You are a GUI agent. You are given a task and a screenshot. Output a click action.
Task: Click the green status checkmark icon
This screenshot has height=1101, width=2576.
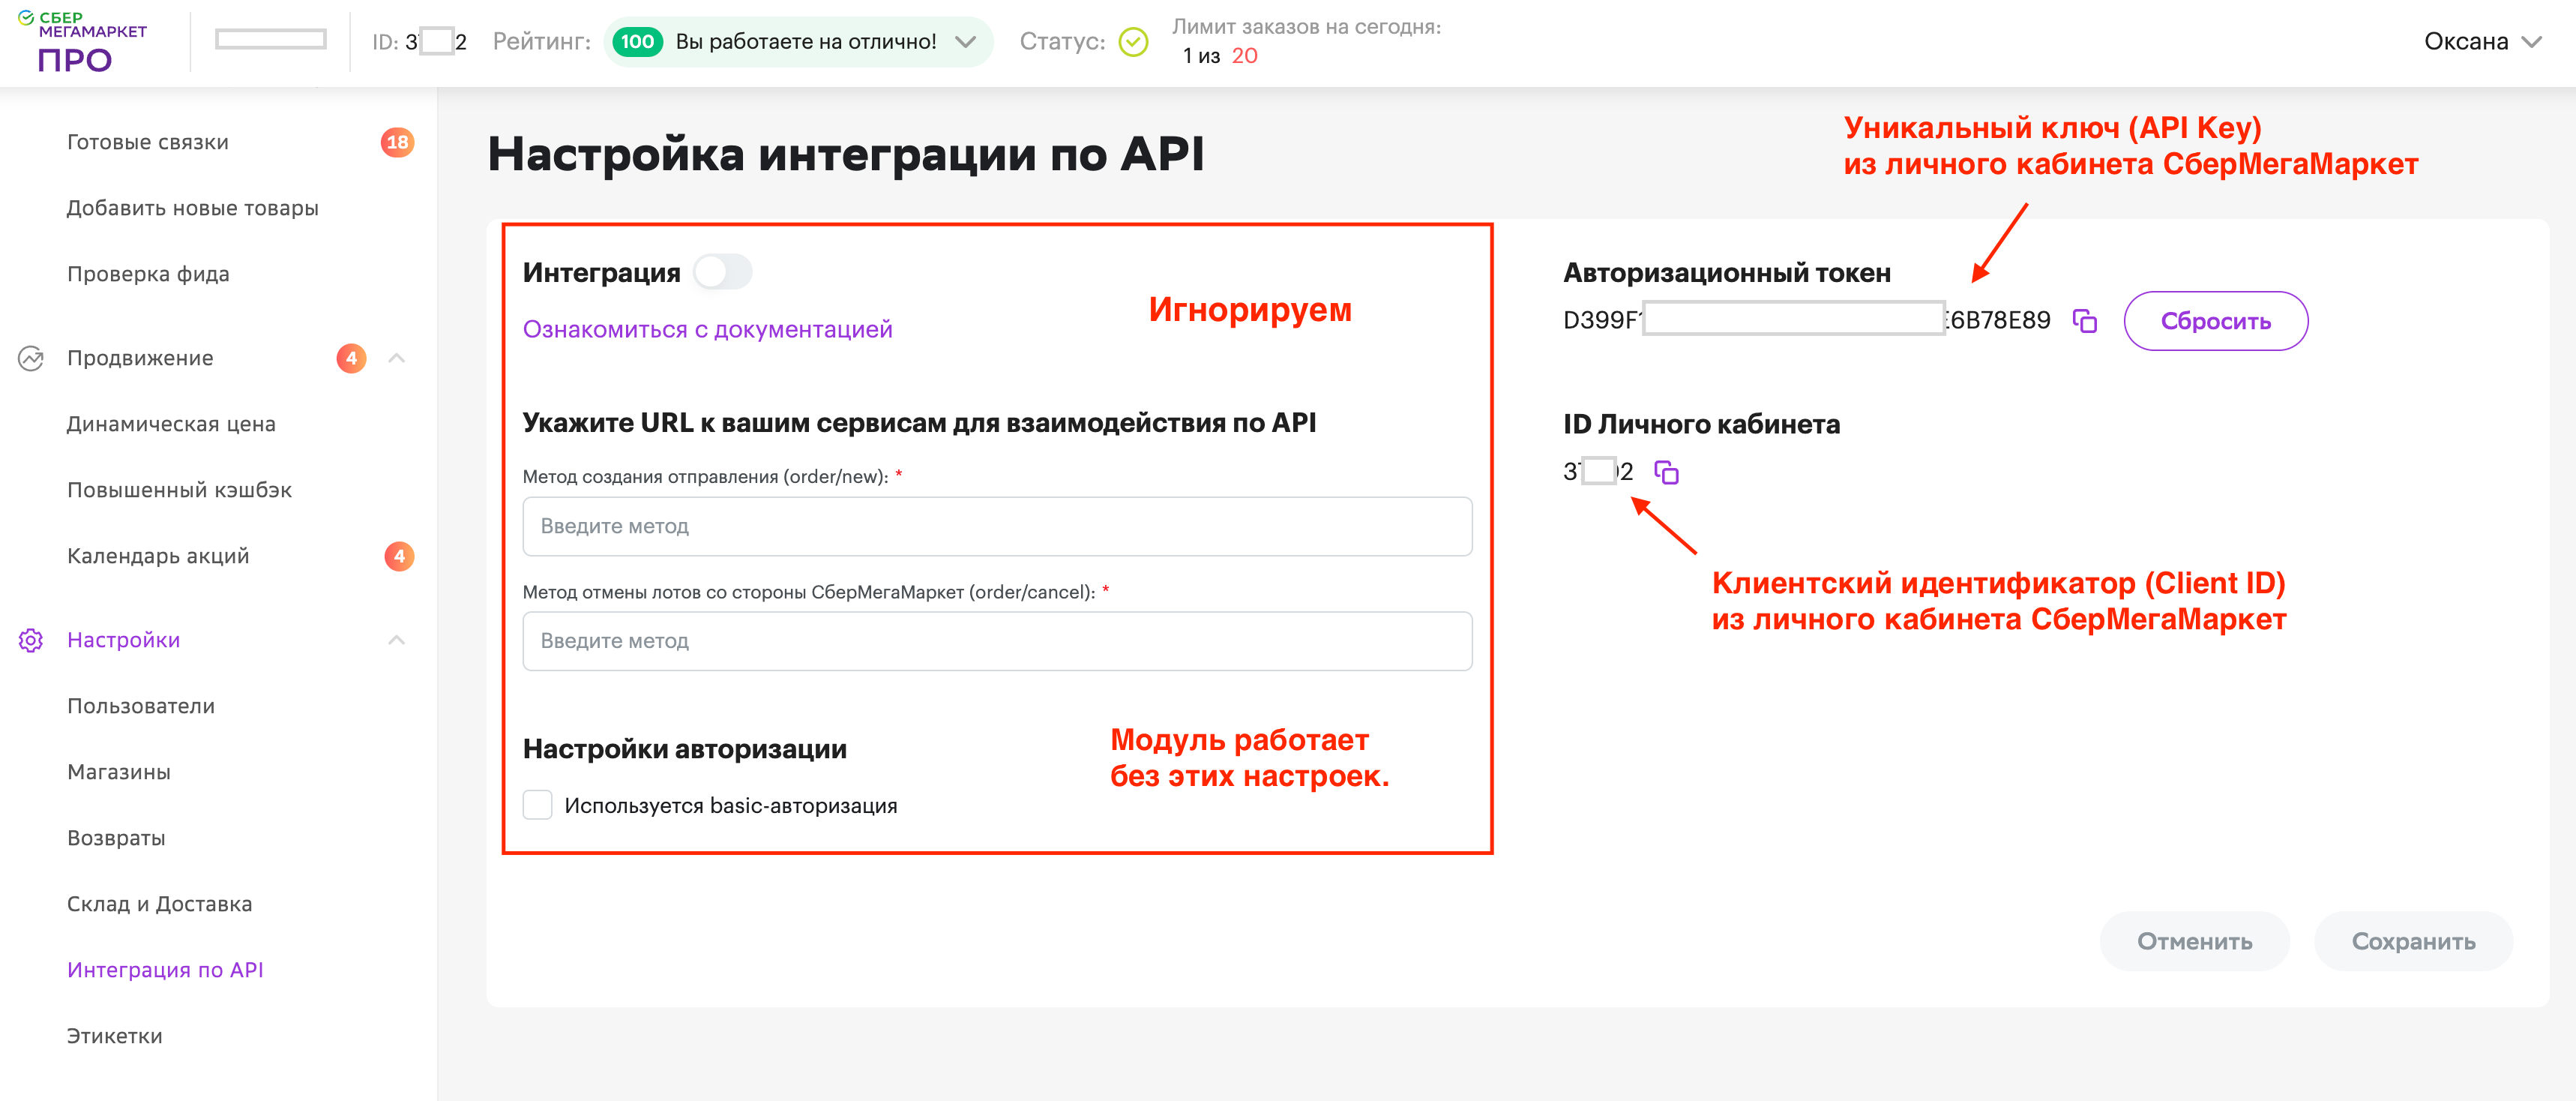[x=1133, y=42]
